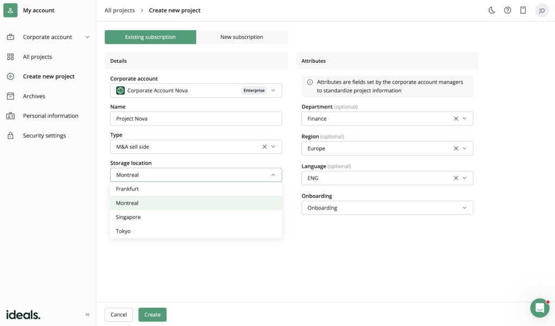Collapse the Storage location dropdown
555x326 pixels.
273,175
